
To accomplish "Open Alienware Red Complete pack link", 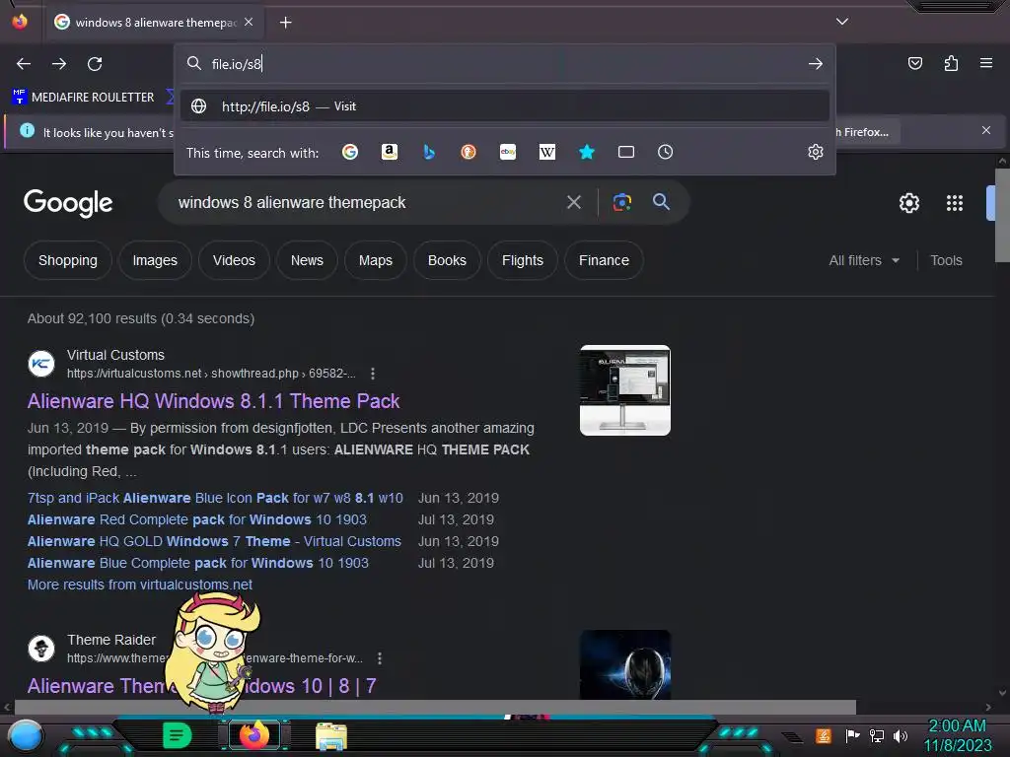I will tap(196, 519).
